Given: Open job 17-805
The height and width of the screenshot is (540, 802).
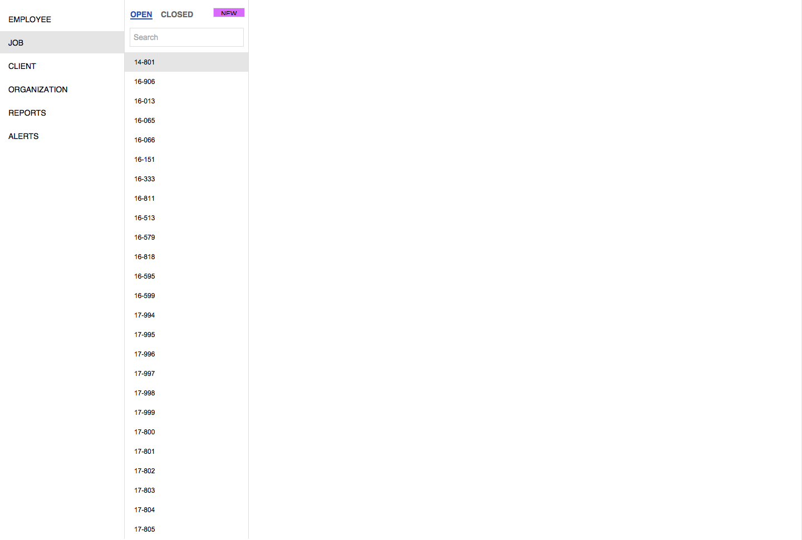Looking at the screenshot, I should [x=186, y=529].
